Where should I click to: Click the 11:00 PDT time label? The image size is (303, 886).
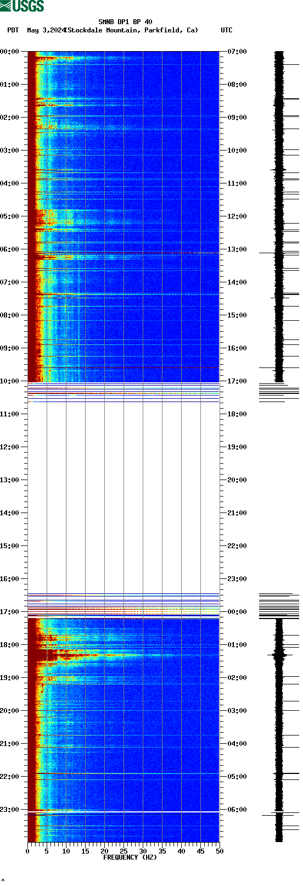[x=9, y=414]
